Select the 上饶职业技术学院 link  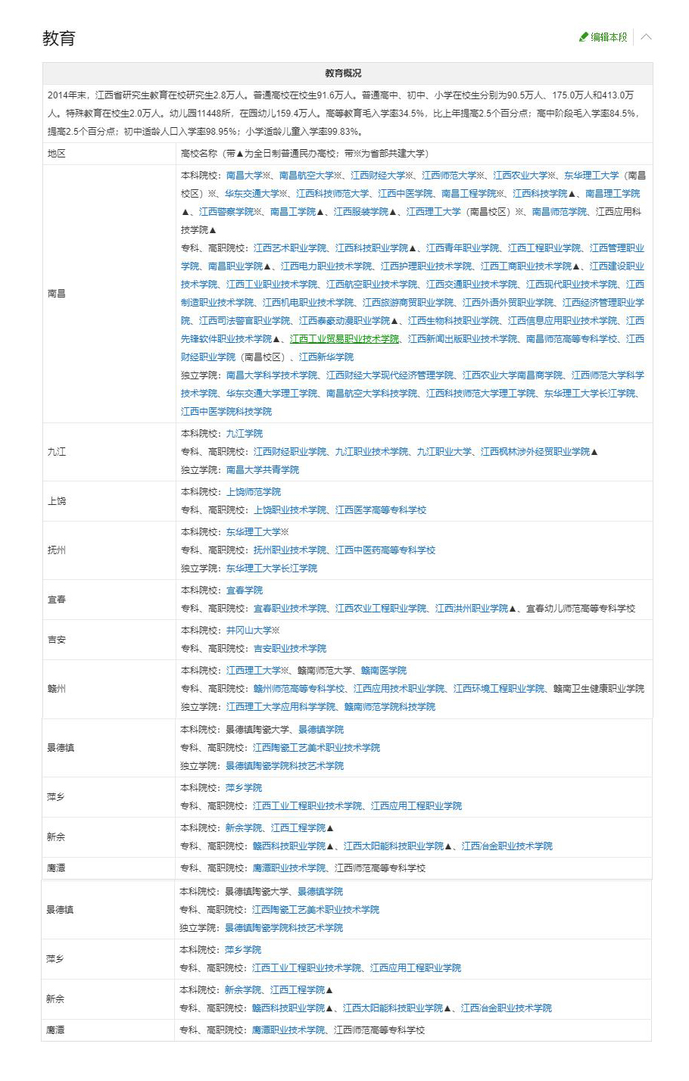click(x=290, y=510)
